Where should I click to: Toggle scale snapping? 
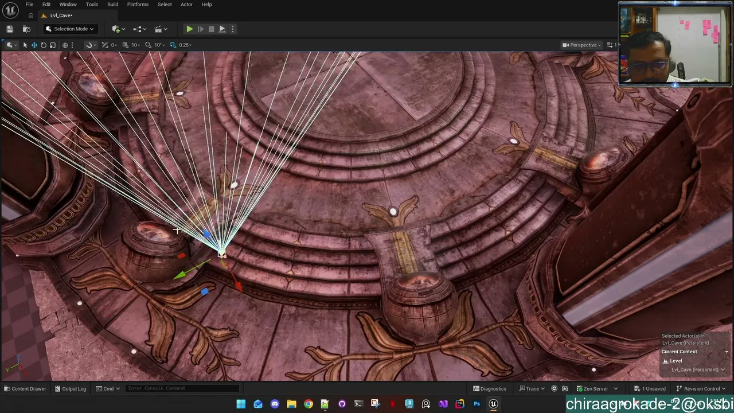pos(173,45)
